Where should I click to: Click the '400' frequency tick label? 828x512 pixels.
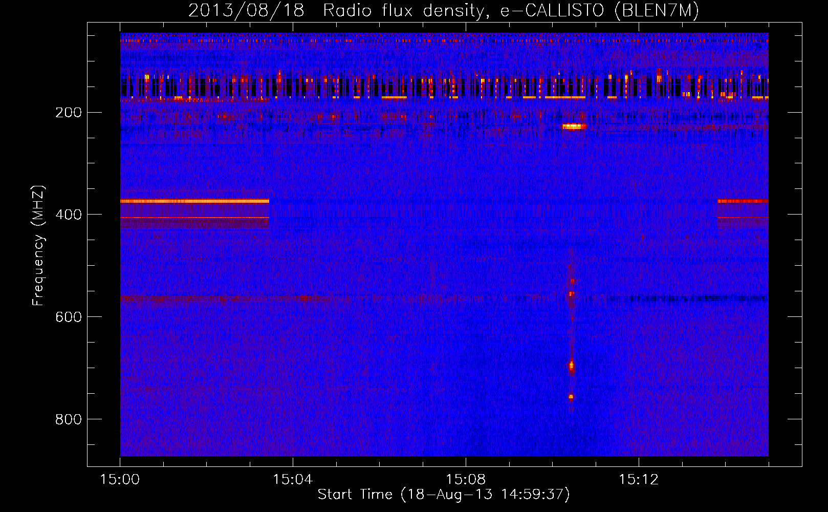point(69,215)
